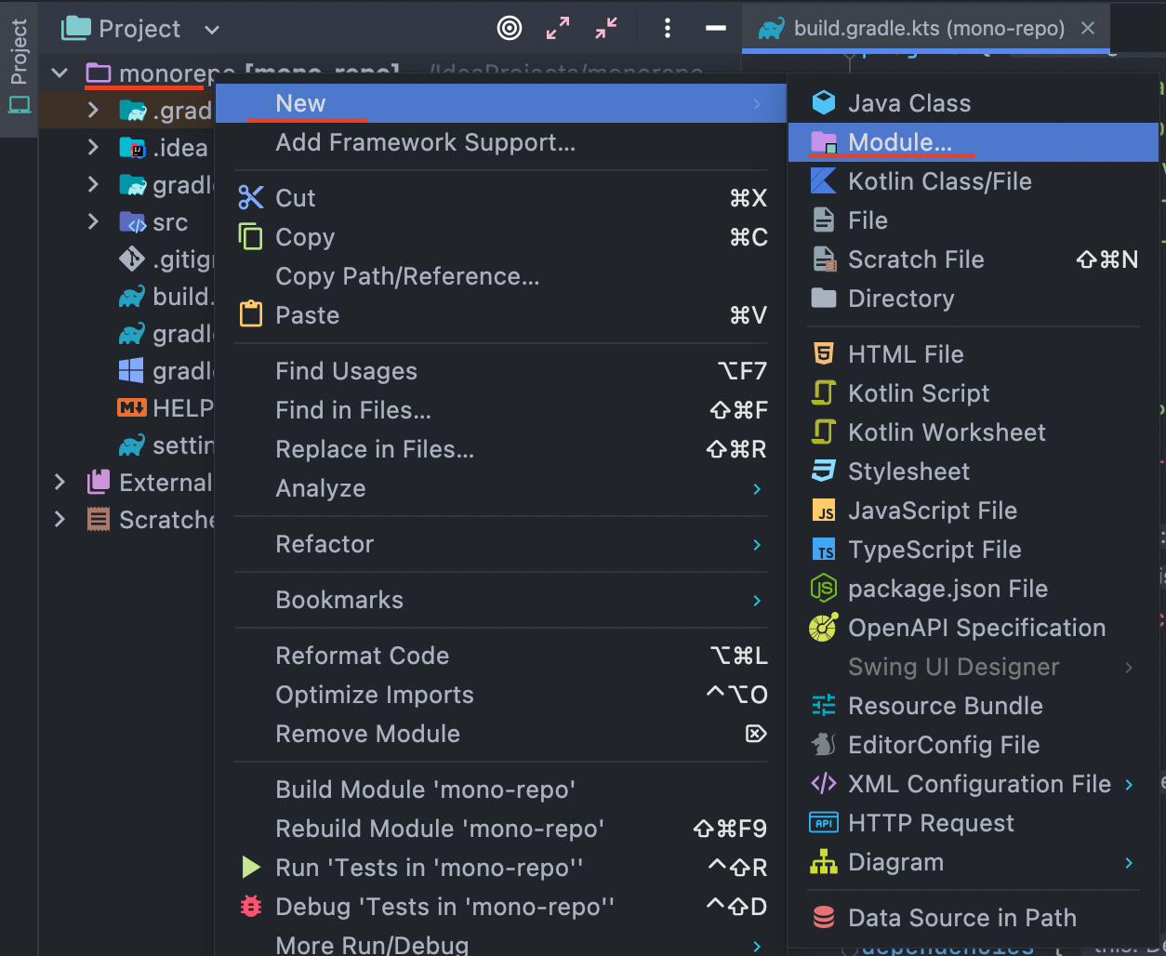Open the Refactor submenu
Screen dimensions: 1166x956
[501, 544]
